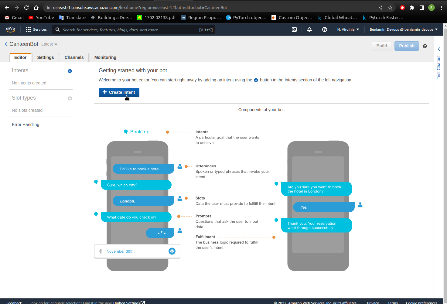Switch to the Editor tab
The width and height of the screenshot is (447, 304).
(20, 57)
